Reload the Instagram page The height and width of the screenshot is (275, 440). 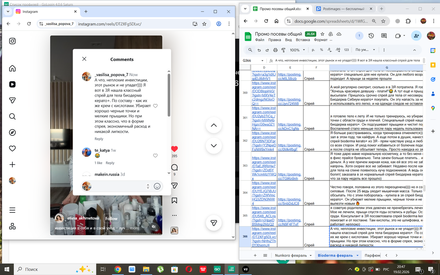[29, 24]
